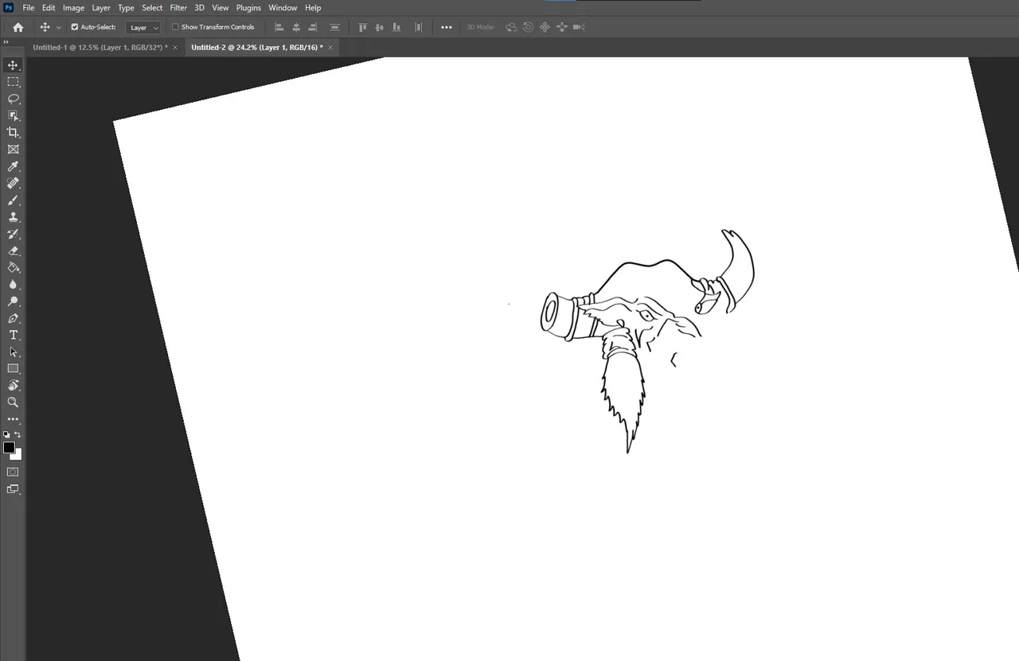Select the Rectangle shape tool

[x=13, y=368]
